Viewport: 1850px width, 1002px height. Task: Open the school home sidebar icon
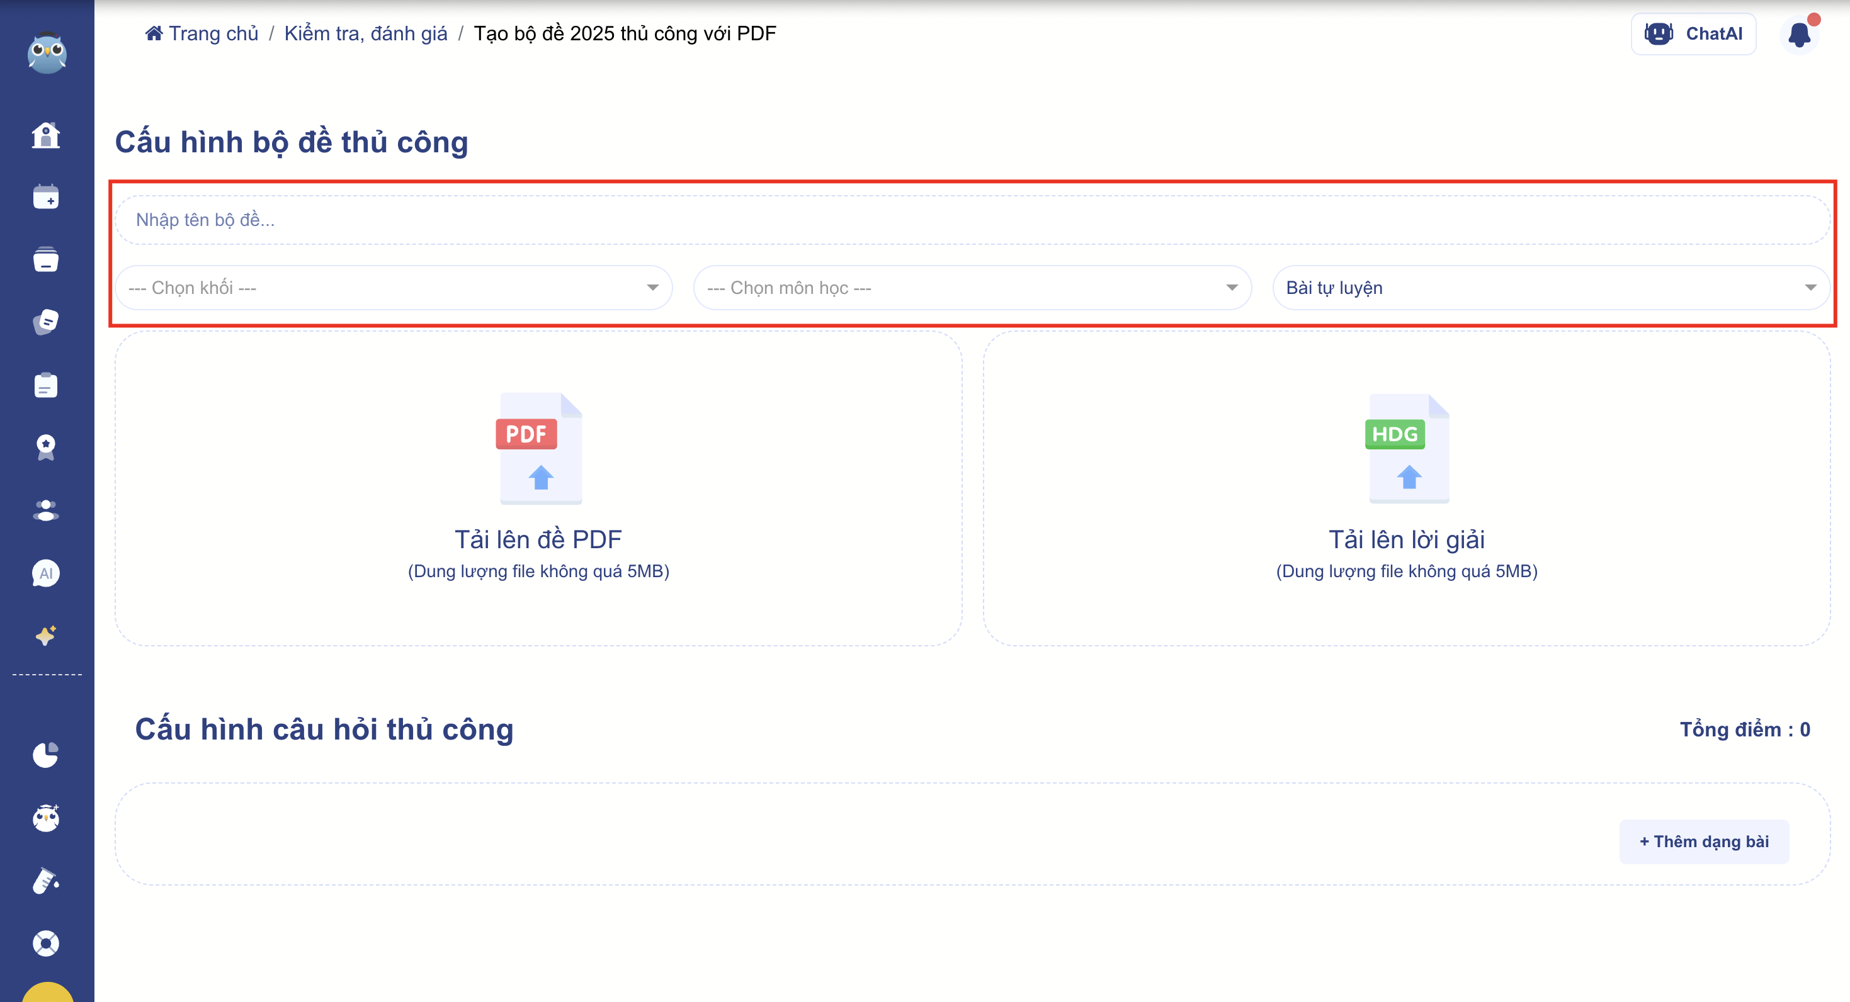click(46, 135)
